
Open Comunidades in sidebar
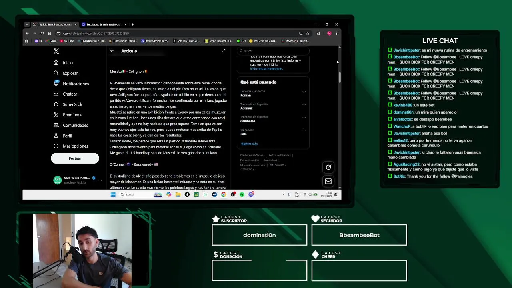(x=70, y=125)
